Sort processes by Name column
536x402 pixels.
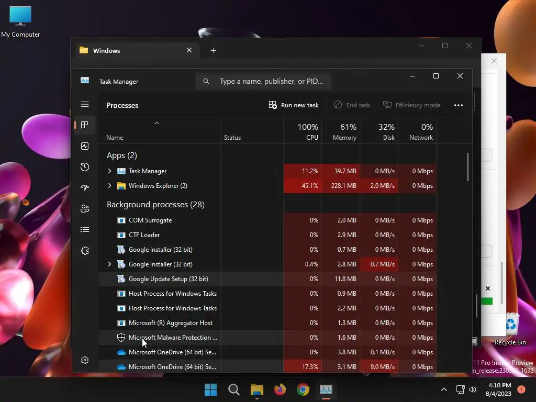[x=115, y=138]
